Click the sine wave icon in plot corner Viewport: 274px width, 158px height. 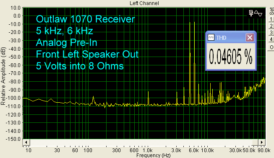coord(258,13)
